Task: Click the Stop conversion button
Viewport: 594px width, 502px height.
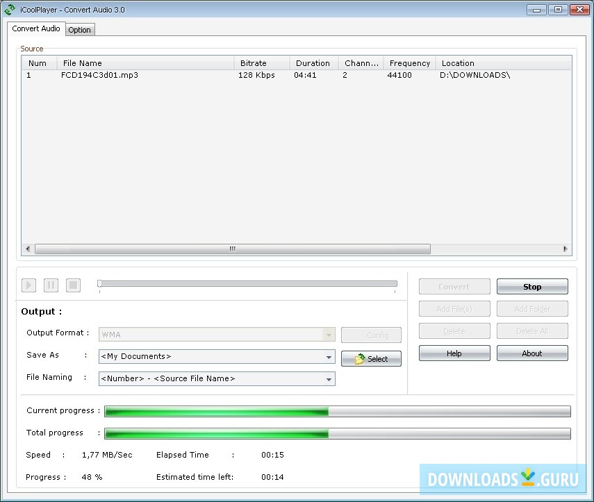Action: point(532,286)
